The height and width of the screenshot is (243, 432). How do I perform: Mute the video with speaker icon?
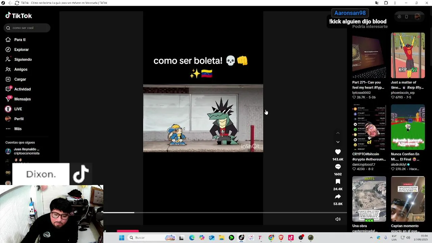[x=338, y=219]
